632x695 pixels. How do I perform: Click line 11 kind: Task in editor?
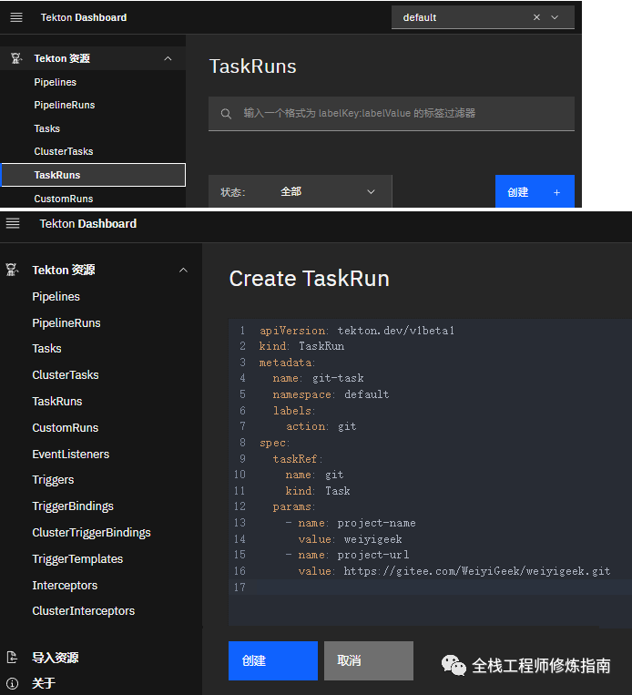(x=318, y=491)
